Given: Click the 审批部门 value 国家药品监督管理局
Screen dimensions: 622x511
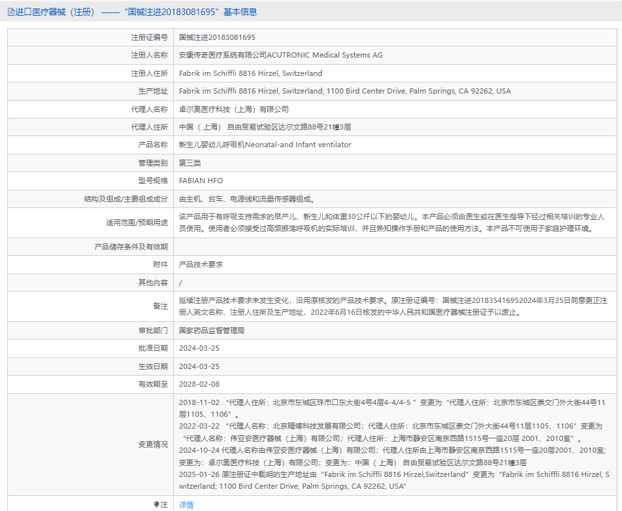Looking at the screenshot, I should click(x=212, y=330).
